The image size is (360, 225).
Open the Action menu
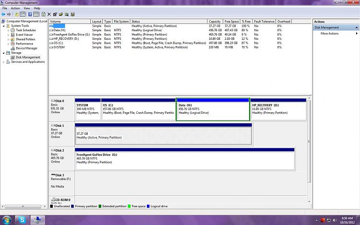[15, 8]
